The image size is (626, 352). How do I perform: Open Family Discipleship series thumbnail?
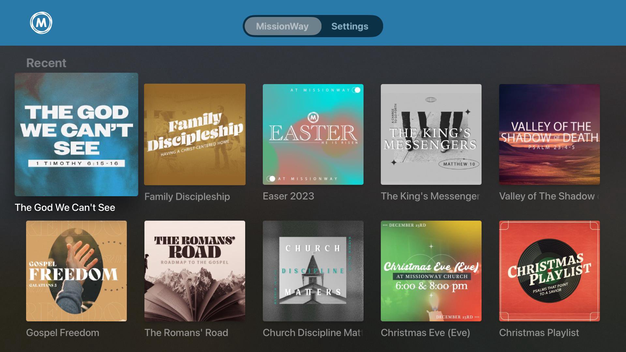195,134
